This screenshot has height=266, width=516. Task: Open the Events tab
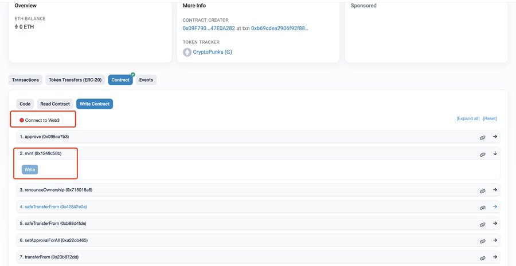(146, 80)
